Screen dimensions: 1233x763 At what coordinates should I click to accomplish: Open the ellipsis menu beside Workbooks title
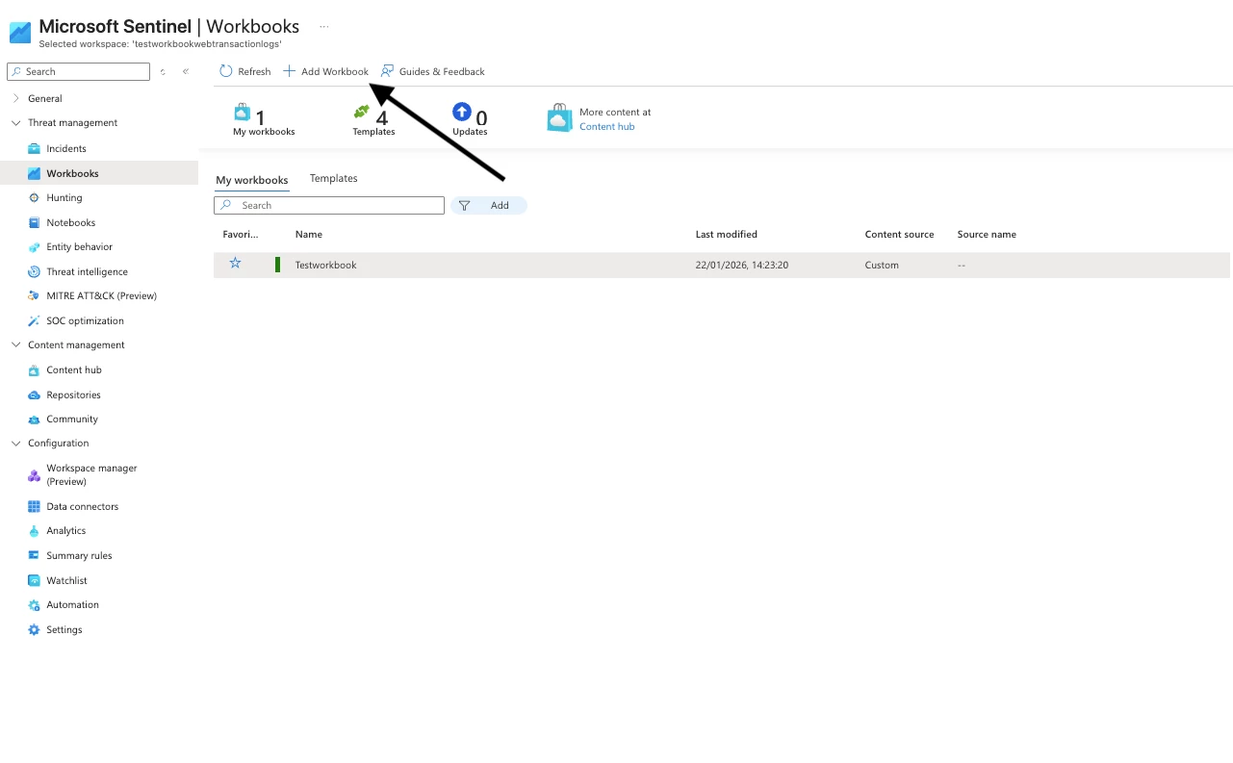324,27
